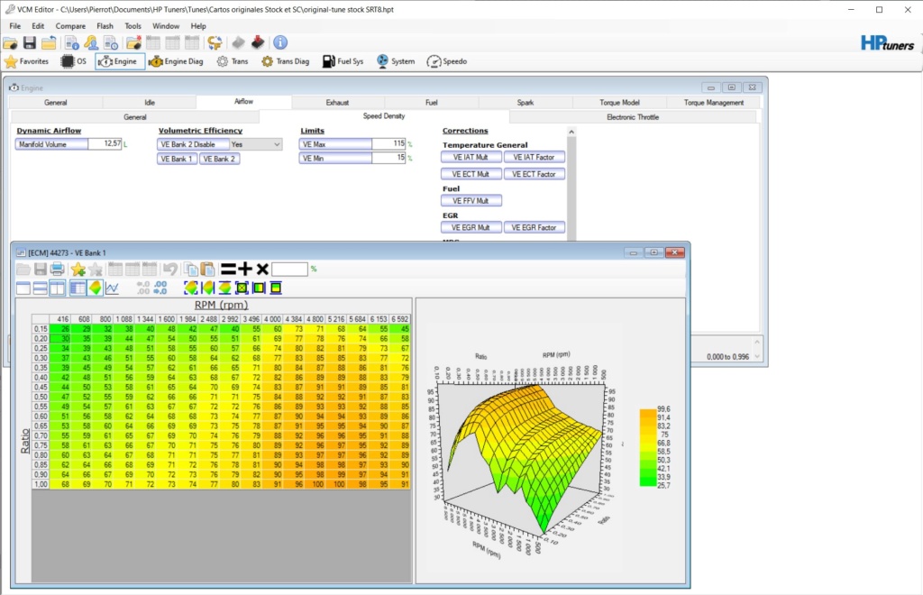Switch to the Idle tab

point(150,103)
